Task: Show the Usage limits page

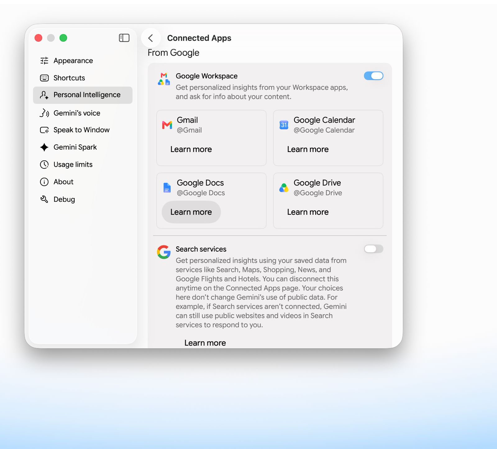Action: pyautogui.click(x=83, y=164)
